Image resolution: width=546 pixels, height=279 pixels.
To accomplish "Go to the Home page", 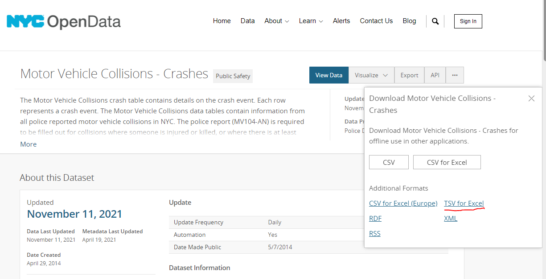I will click(222, 21).
